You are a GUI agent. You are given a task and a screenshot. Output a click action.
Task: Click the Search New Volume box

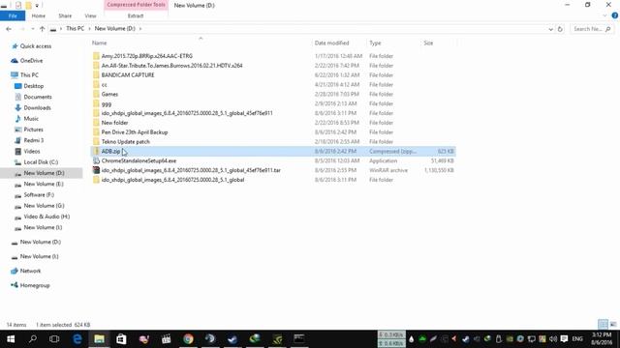pos(592,29)
